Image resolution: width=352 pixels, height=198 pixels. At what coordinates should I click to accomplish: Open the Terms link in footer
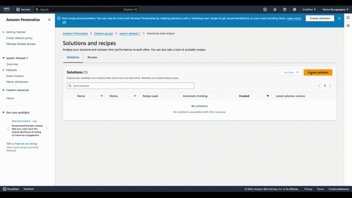coord(320,189)
